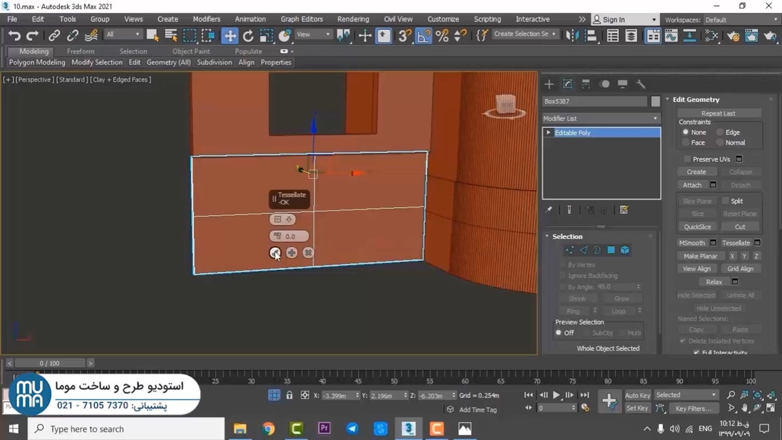The image size is (782, 440).
Task: Activate the Rotate tool in the toolbar
Action: [x=248, y=35]
